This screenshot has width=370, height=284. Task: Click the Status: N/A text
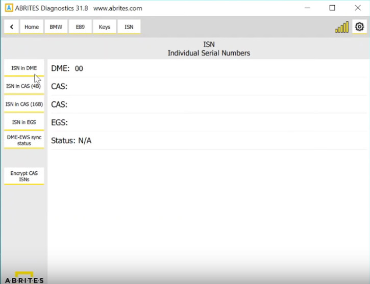pos(71,140)
